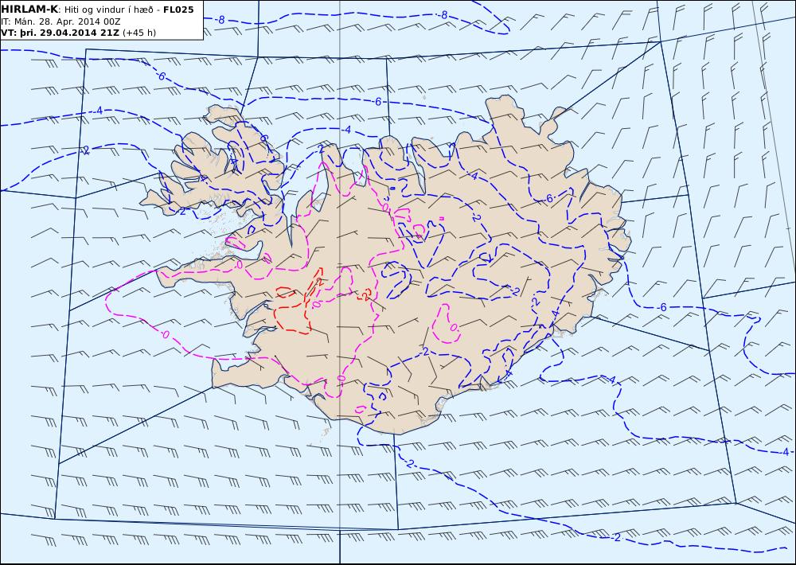Click the valid time 'VT: þri. 29.04.2014 21Z'

pos(60,33)
